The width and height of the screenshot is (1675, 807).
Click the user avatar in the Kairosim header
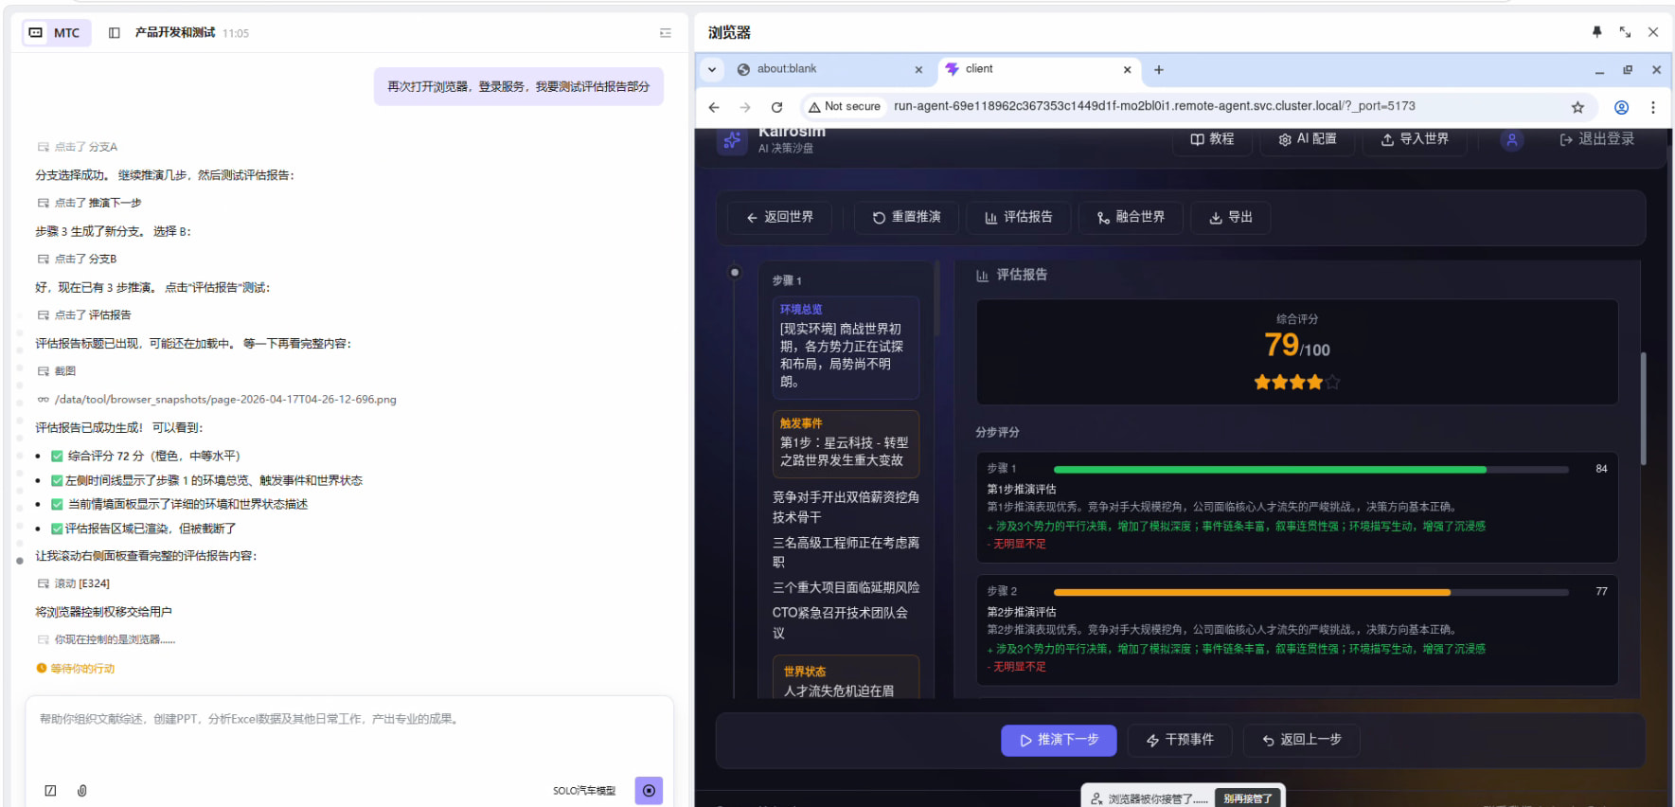tap(1511, 140)
